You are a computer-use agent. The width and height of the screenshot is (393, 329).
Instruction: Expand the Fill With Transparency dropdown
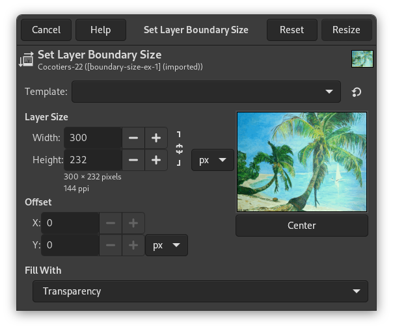[200, 291]
